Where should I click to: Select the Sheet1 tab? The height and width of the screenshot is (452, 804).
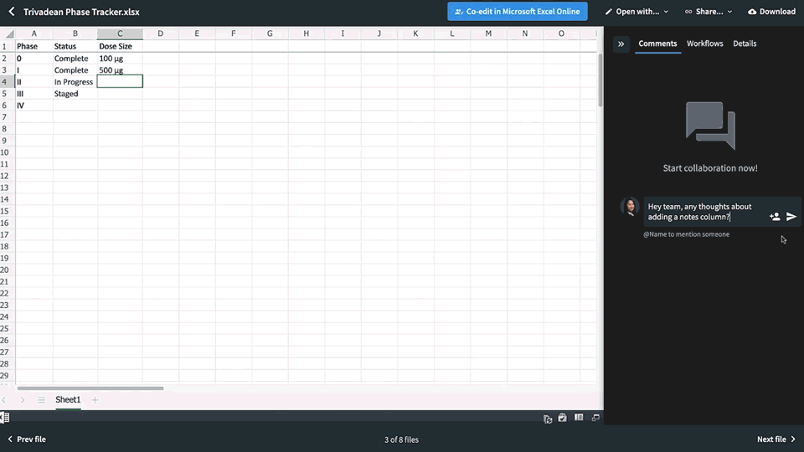(68, 400)
